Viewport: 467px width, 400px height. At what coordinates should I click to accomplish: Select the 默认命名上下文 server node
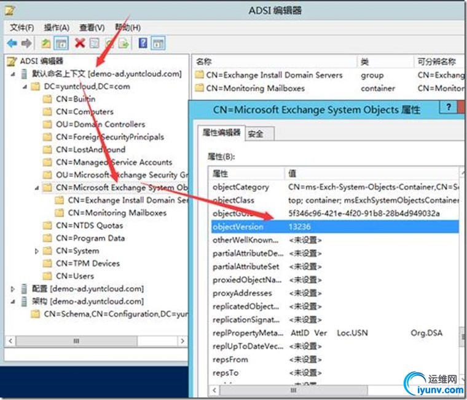(x=107, y=74)
